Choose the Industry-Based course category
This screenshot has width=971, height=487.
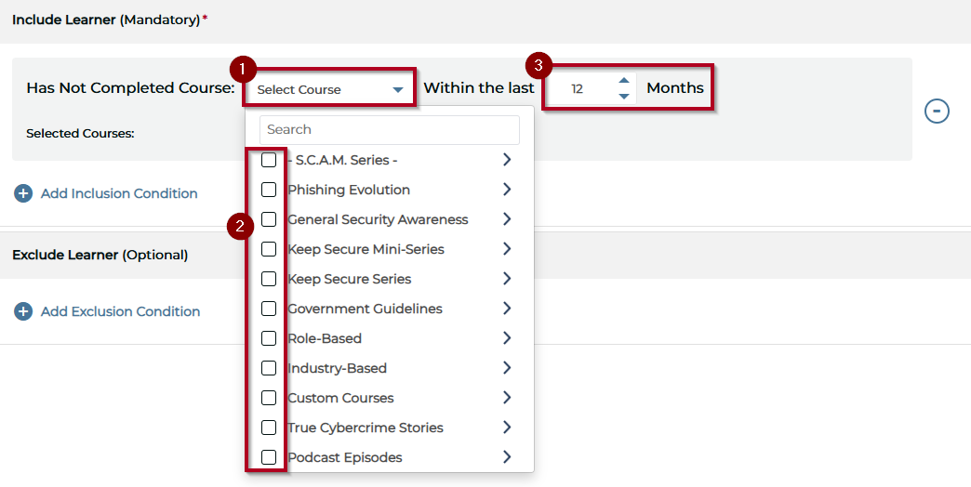pos(337,368)
